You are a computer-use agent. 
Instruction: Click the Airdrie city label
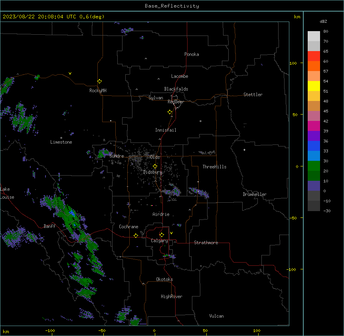click(161, 214)
